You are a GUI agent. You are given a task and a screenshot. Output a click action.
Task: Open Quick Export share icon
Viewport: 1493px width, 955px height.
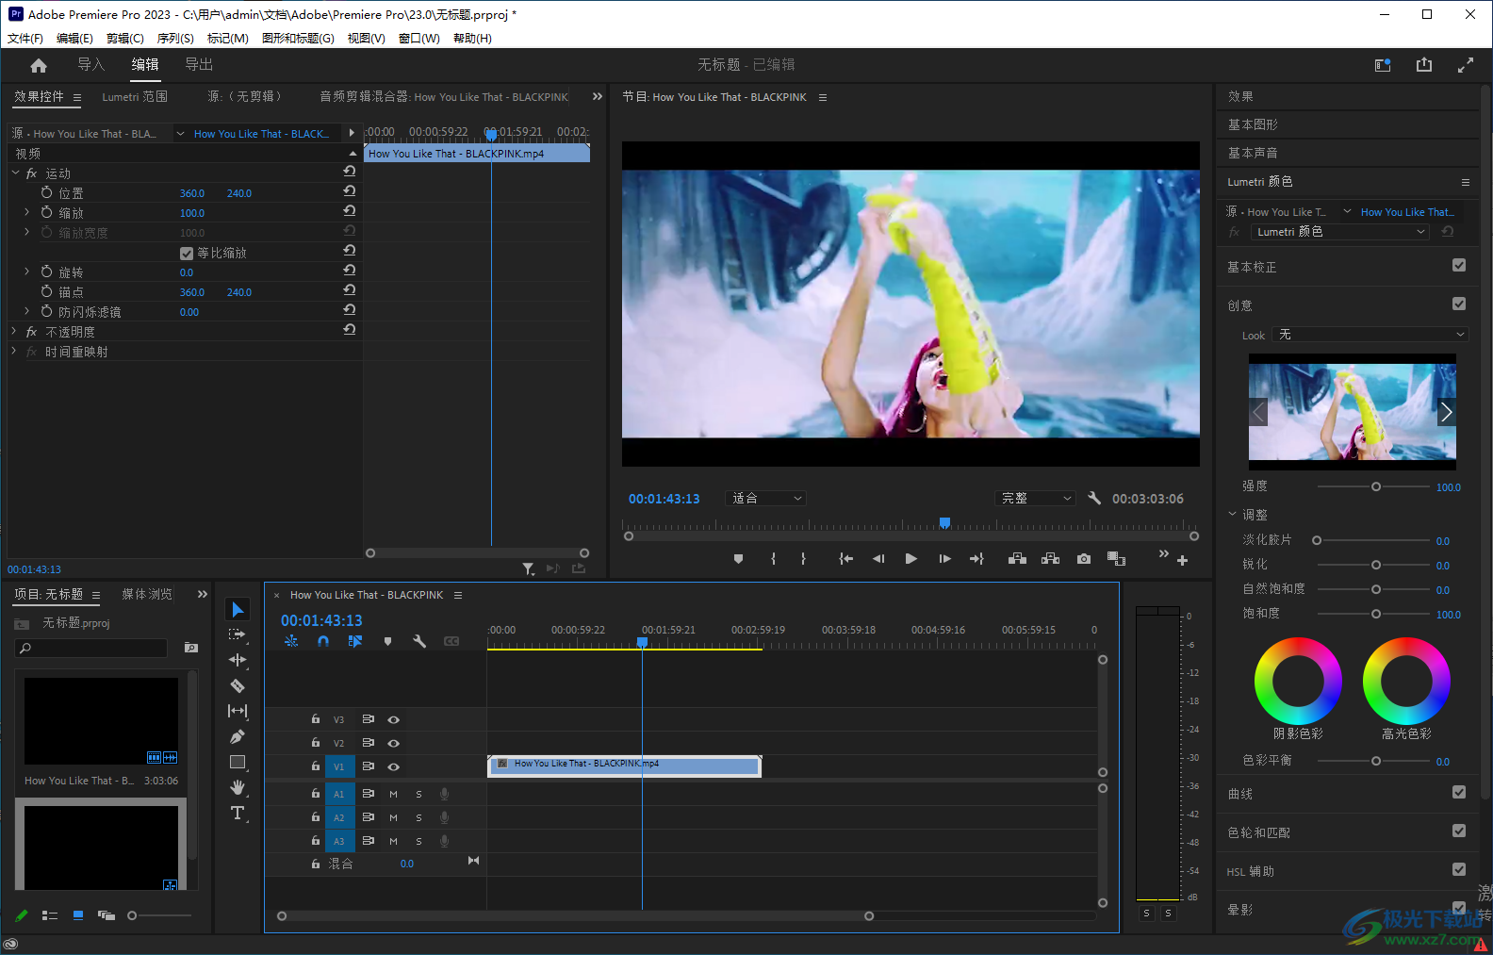1424,65
